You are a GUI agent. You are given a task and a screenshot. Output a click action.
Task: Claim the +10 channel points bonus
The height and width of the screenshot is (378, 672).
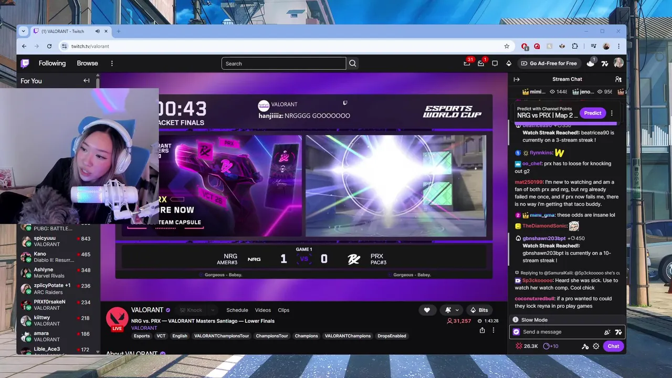[551, 346]
